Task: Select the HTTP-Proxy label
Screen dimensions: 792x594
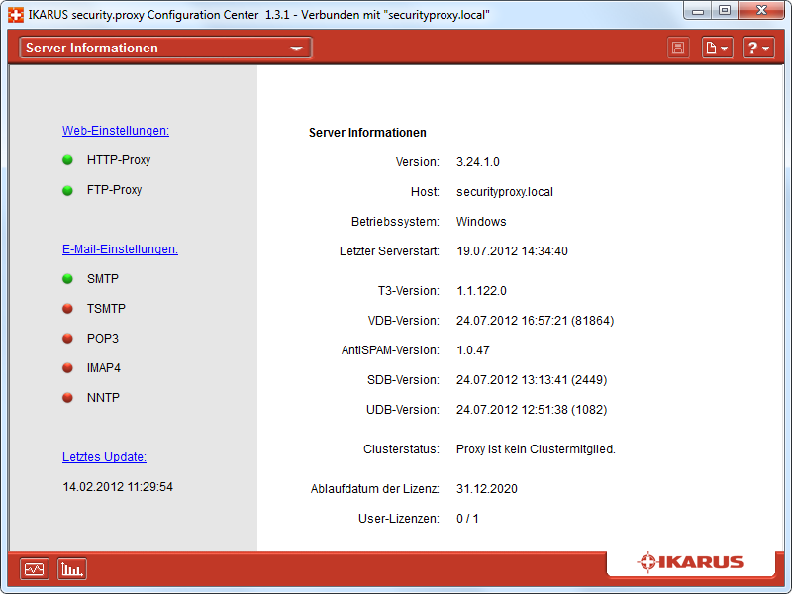Action: 119,160
